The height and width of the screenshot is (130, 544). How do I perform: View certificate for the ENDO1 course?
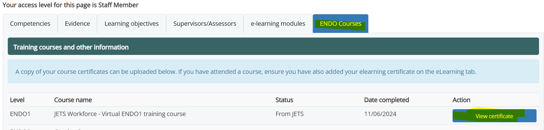tap(494, 116)
